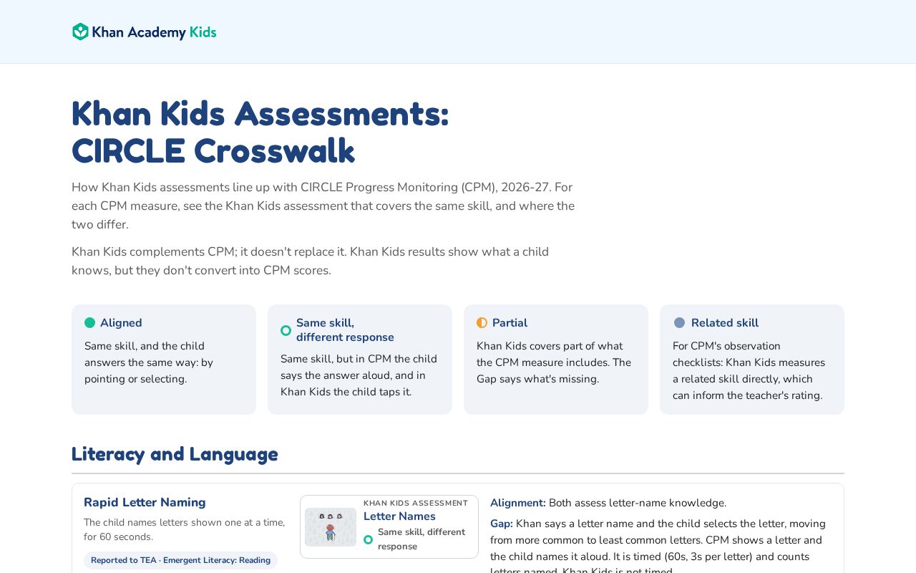Click the 'Related skill' legend heading
The height and width of the screenshot is (573, 916).
coord(725,323)
